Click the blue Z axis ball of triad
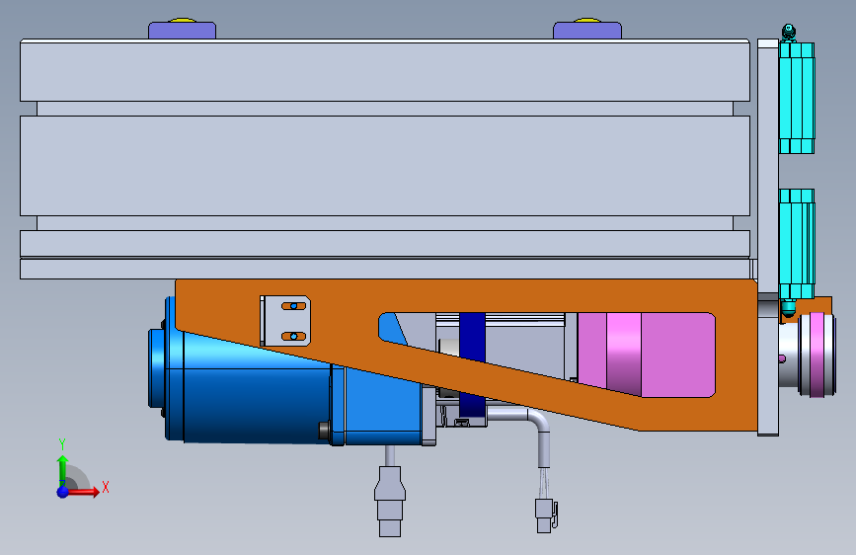The image size is (856, 555). [x=62, y=492]
